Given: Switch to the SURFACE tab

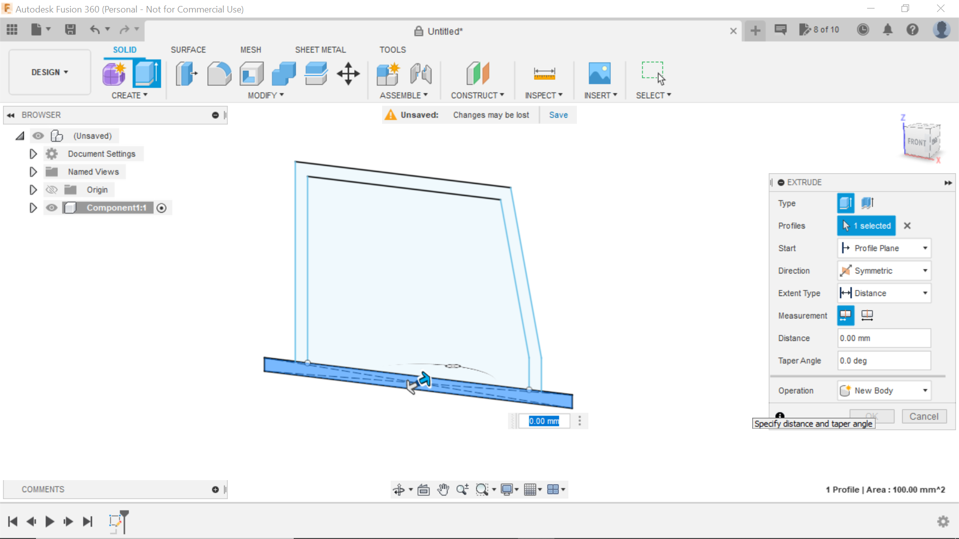Looking at the screenshot, I should tap(188, 49).
